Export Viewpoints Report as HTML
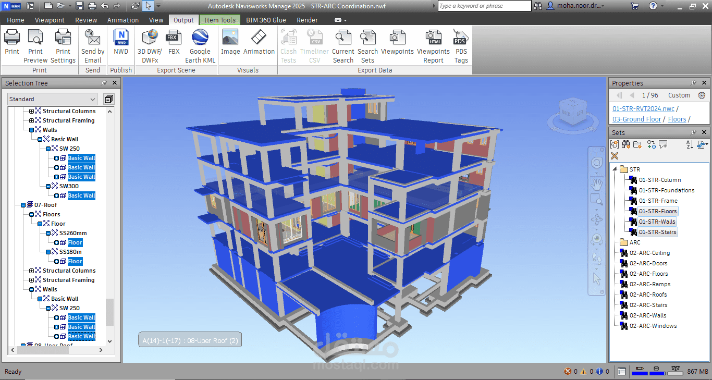 (x=433, y=46)
